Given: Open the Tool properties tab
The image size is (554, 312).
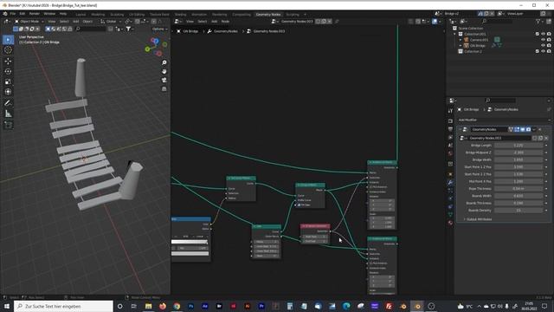Looking at the screenshot, I should (x=450, y=111).
